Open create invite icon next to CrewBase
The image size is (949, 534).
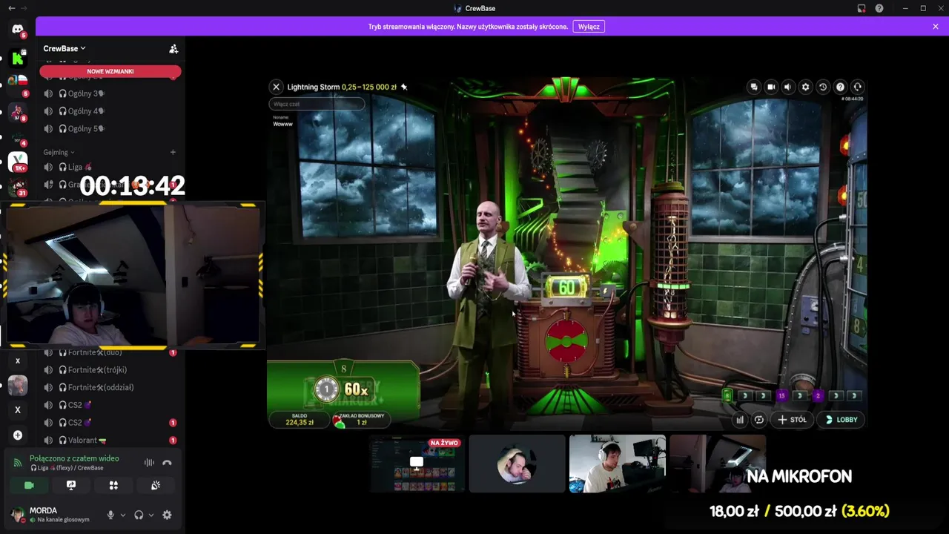click(173, 49)
